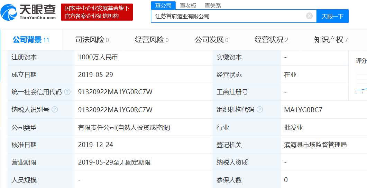The height and width of the screenshot is (188, 367).
Task: Click the 登记机关 label
Action: coord(229,145)
